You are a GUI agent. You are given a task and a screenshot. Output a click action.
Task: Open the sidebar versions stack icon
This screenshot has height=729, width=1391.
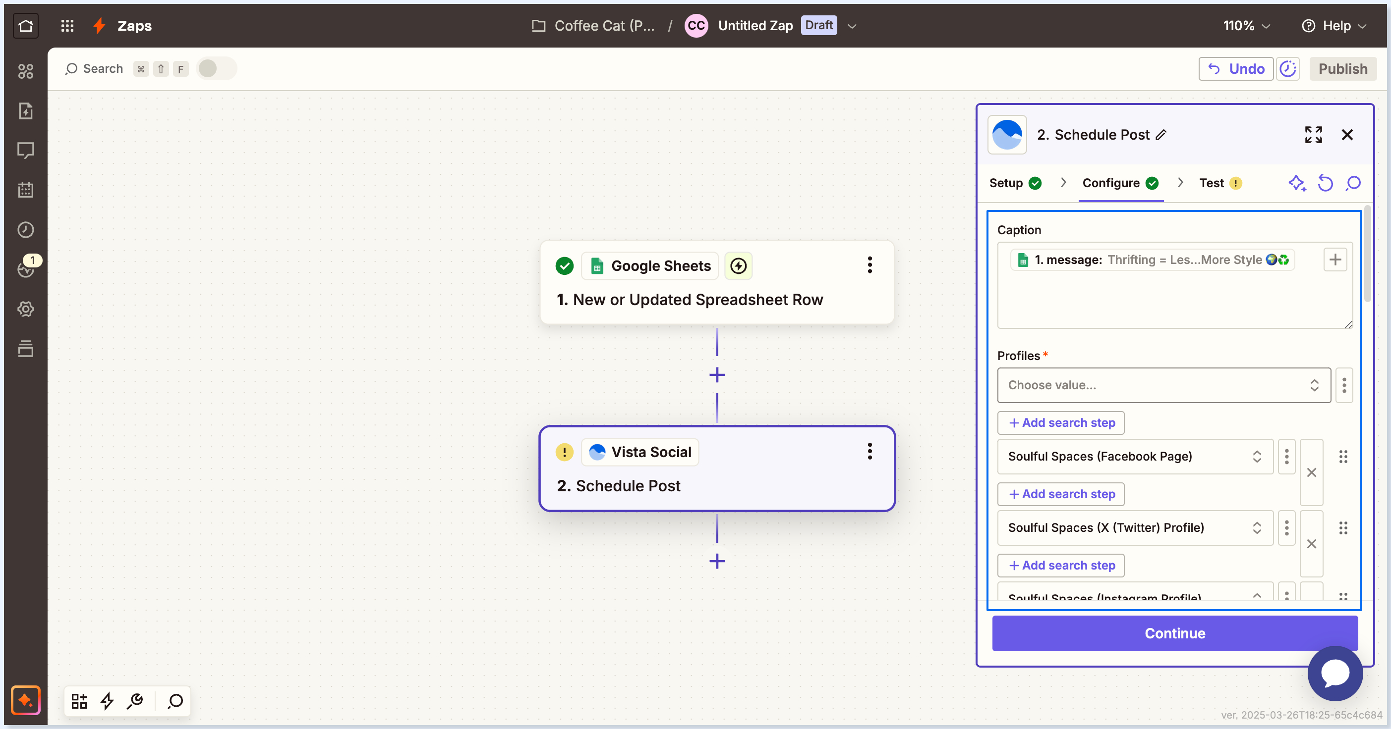[25, 349]
